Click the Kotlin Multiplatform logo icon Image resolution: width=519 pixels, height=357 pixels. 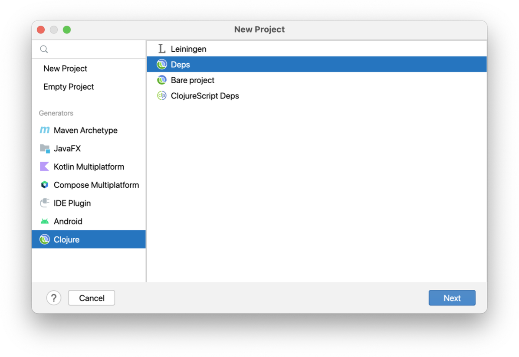[x=44, y=167]
